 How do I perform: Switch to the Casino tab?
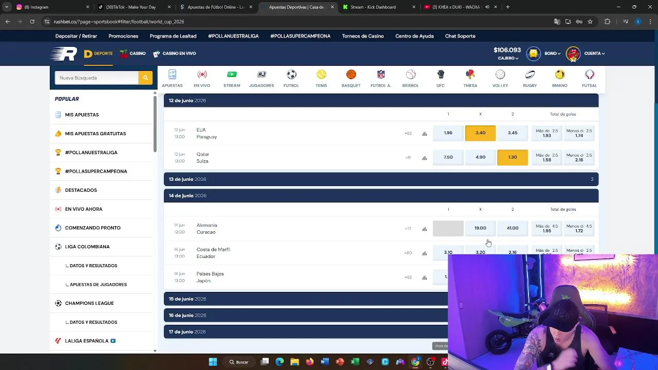tap(133, 53)
